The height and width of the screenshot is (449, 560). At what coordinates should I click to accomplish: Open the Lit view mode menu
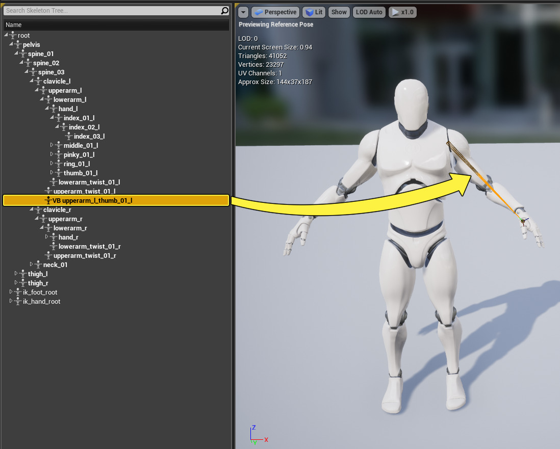point(314,12)
